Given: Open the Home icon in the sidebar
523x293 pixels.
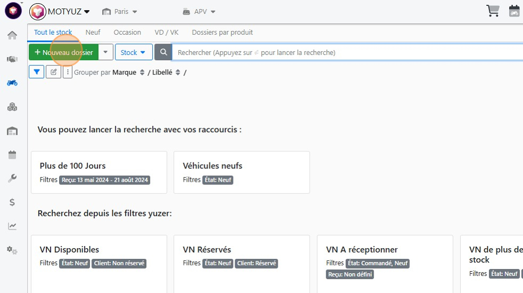Looking at the screenshot, I should 12,35.
